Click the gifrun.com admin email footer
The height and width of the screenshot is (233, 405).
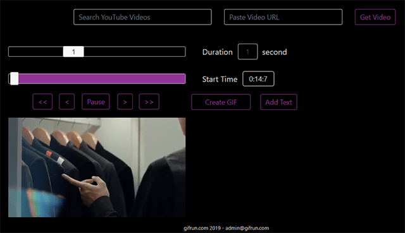(x=227, y=228)
